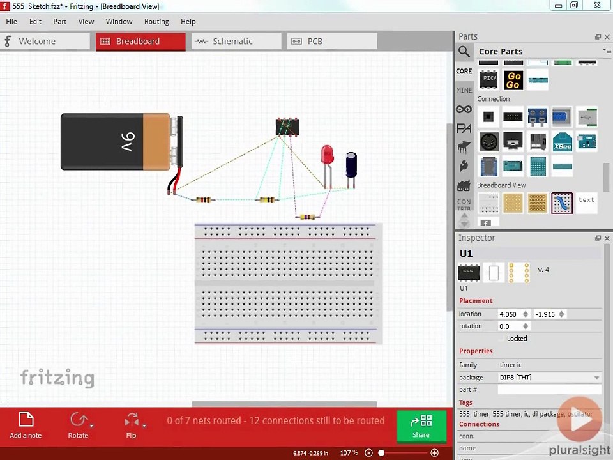Switch to the Schematic tab
Screen dimensions: 613x460
click(236, 42)
